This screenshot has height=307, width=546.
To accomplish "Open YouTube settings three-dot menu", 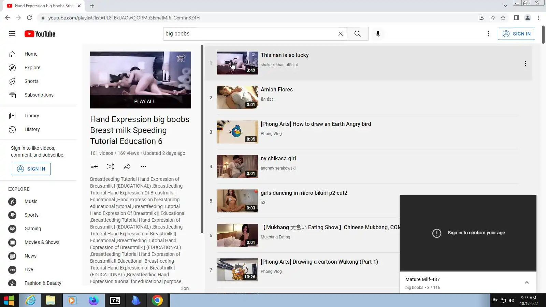I will 488,34.
